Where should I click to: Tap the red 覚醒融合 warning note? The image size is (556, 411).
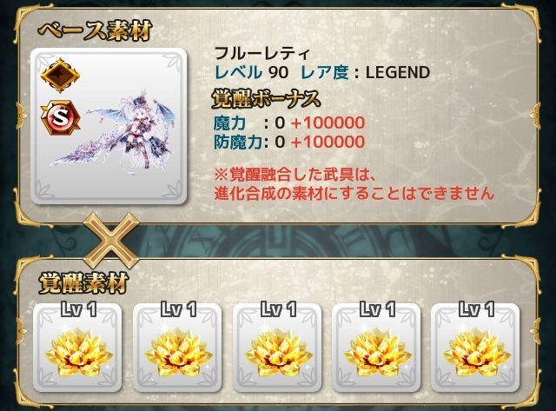(x=354, y=183)
